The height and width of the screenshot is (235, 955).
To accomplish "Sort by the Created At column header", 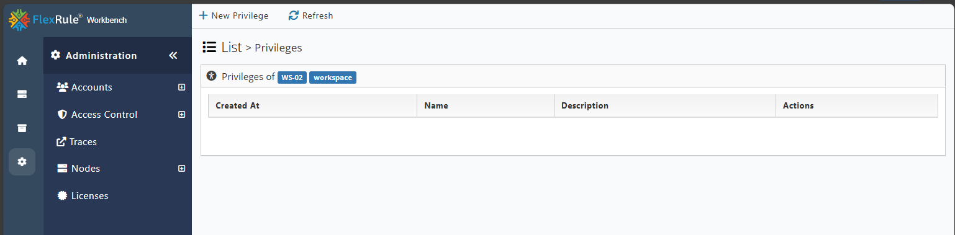I will 312,105.
